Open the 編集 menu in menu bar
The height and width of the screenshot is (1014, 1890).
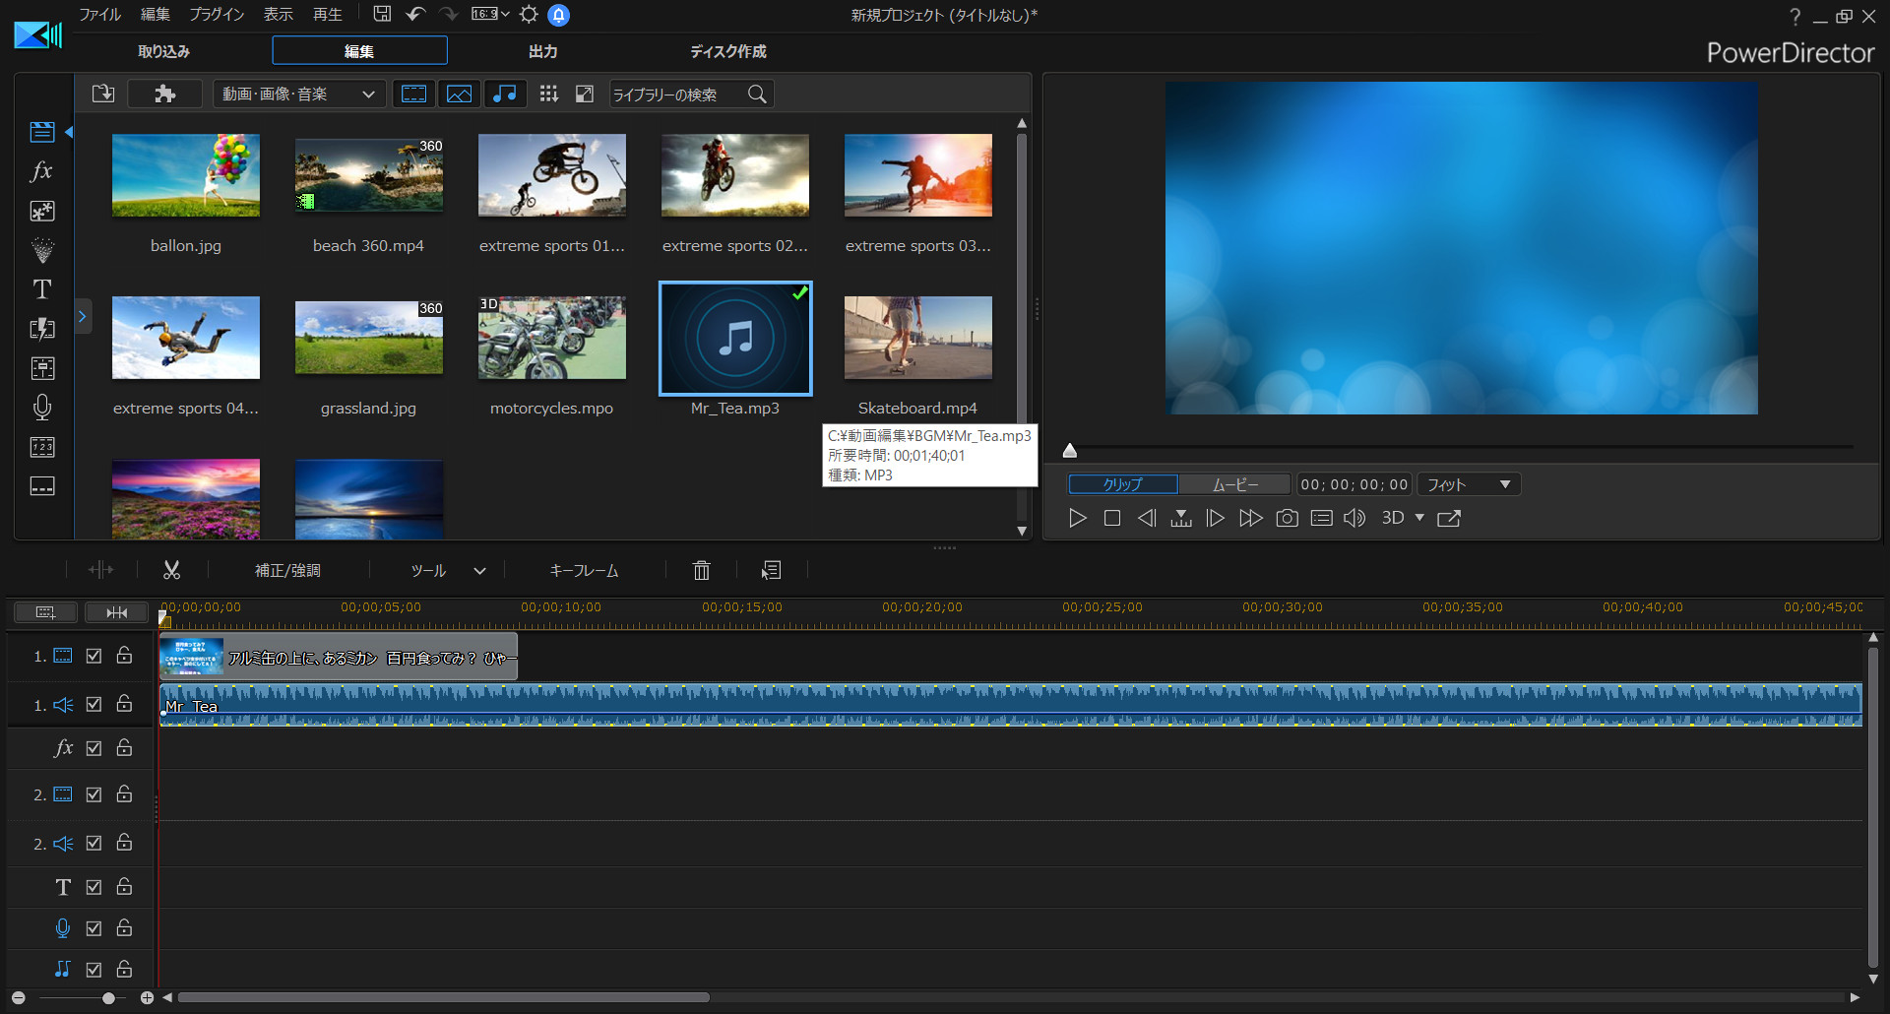pos(156,14)
